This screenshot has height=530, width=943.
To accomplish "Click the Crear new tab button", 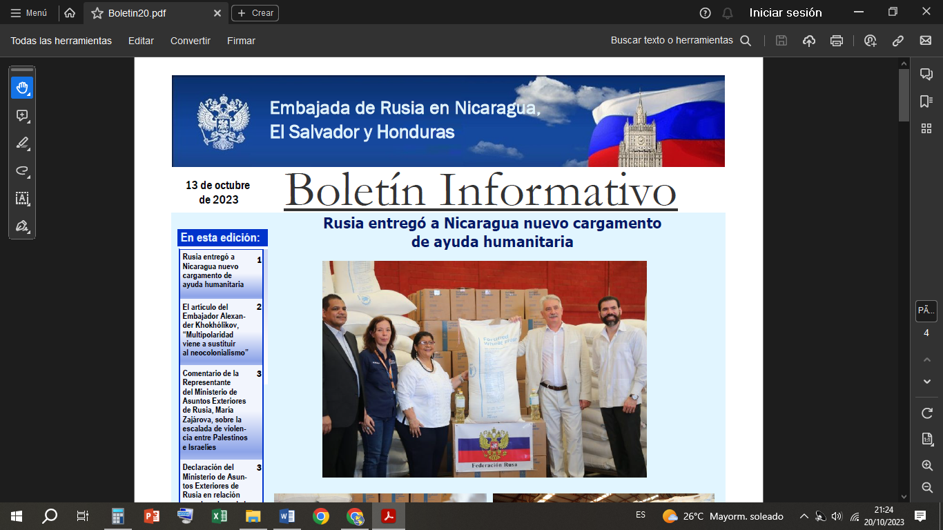I will coord(255,13).
